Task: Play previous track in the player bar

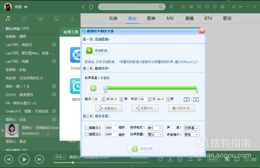Action: click(x=9, y=159)
